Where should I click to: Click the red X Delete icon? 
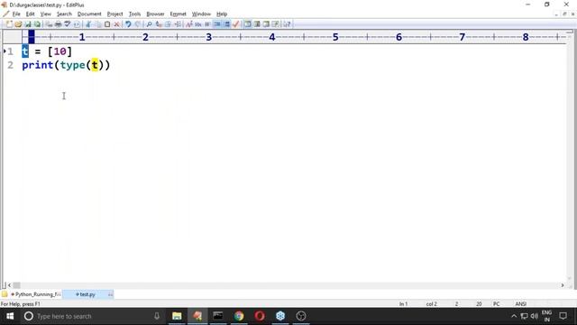pos(116,24)
